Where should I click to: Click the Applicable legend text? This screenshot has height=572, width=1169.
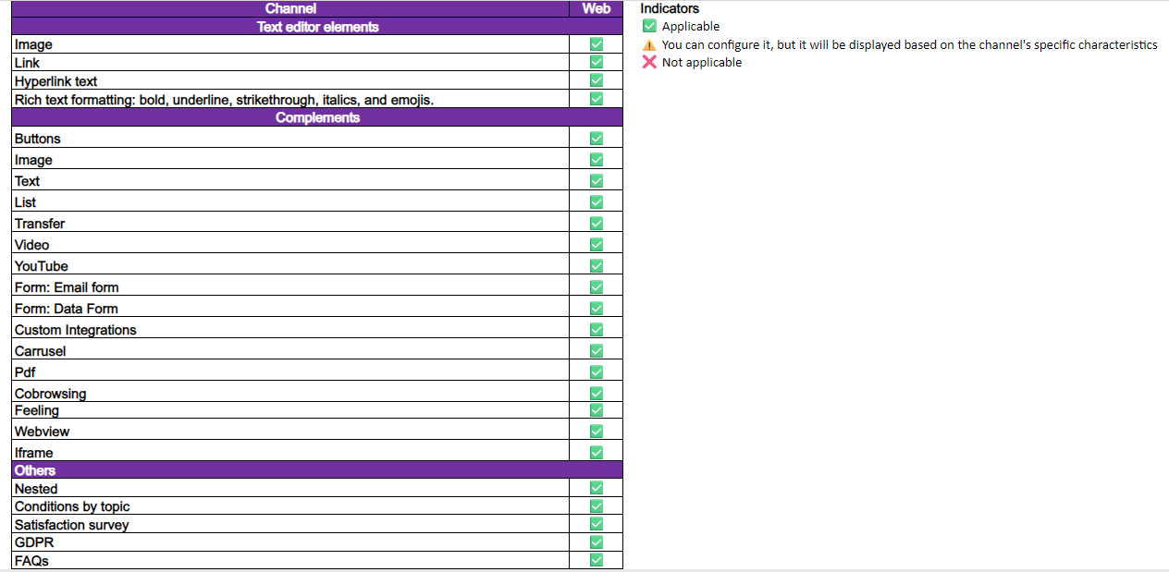click(691, 27)
